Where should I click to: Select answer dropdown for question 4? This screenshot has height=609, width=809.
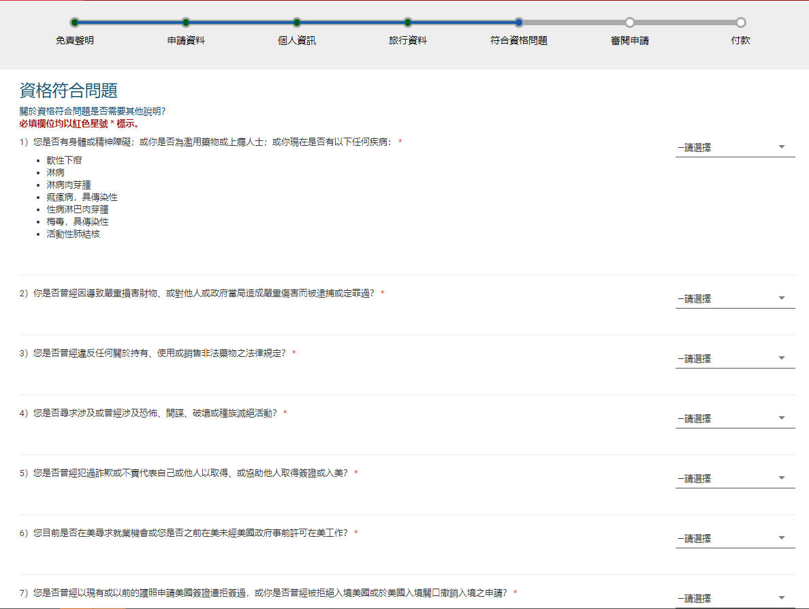click(x=734, y=418)
